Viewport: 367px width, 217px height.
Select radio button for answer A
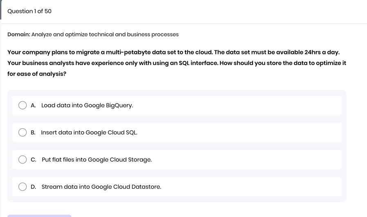22,105
